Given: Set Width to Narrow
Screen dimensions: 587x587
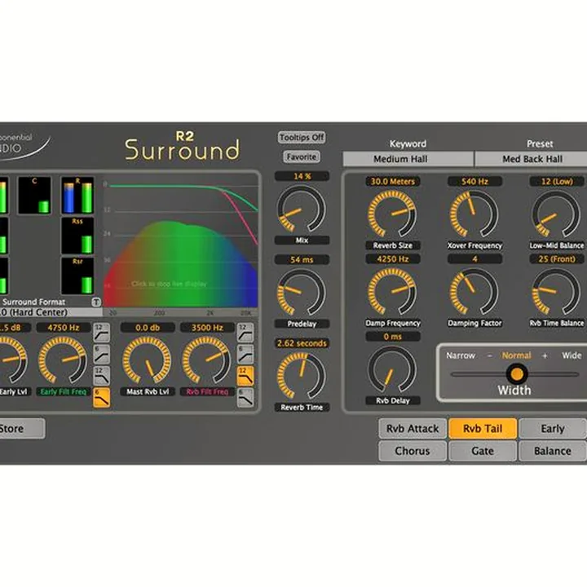Looking at the screenshot, I should pyautogui.click(x=461, y=355).
